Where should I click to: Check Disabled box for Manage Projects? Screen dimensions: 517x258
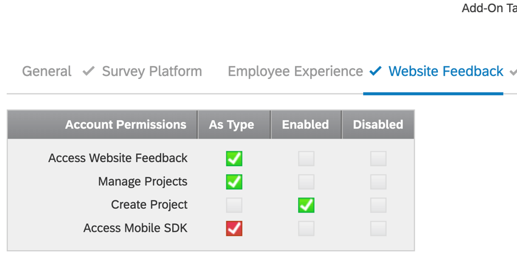click(378, 182)
